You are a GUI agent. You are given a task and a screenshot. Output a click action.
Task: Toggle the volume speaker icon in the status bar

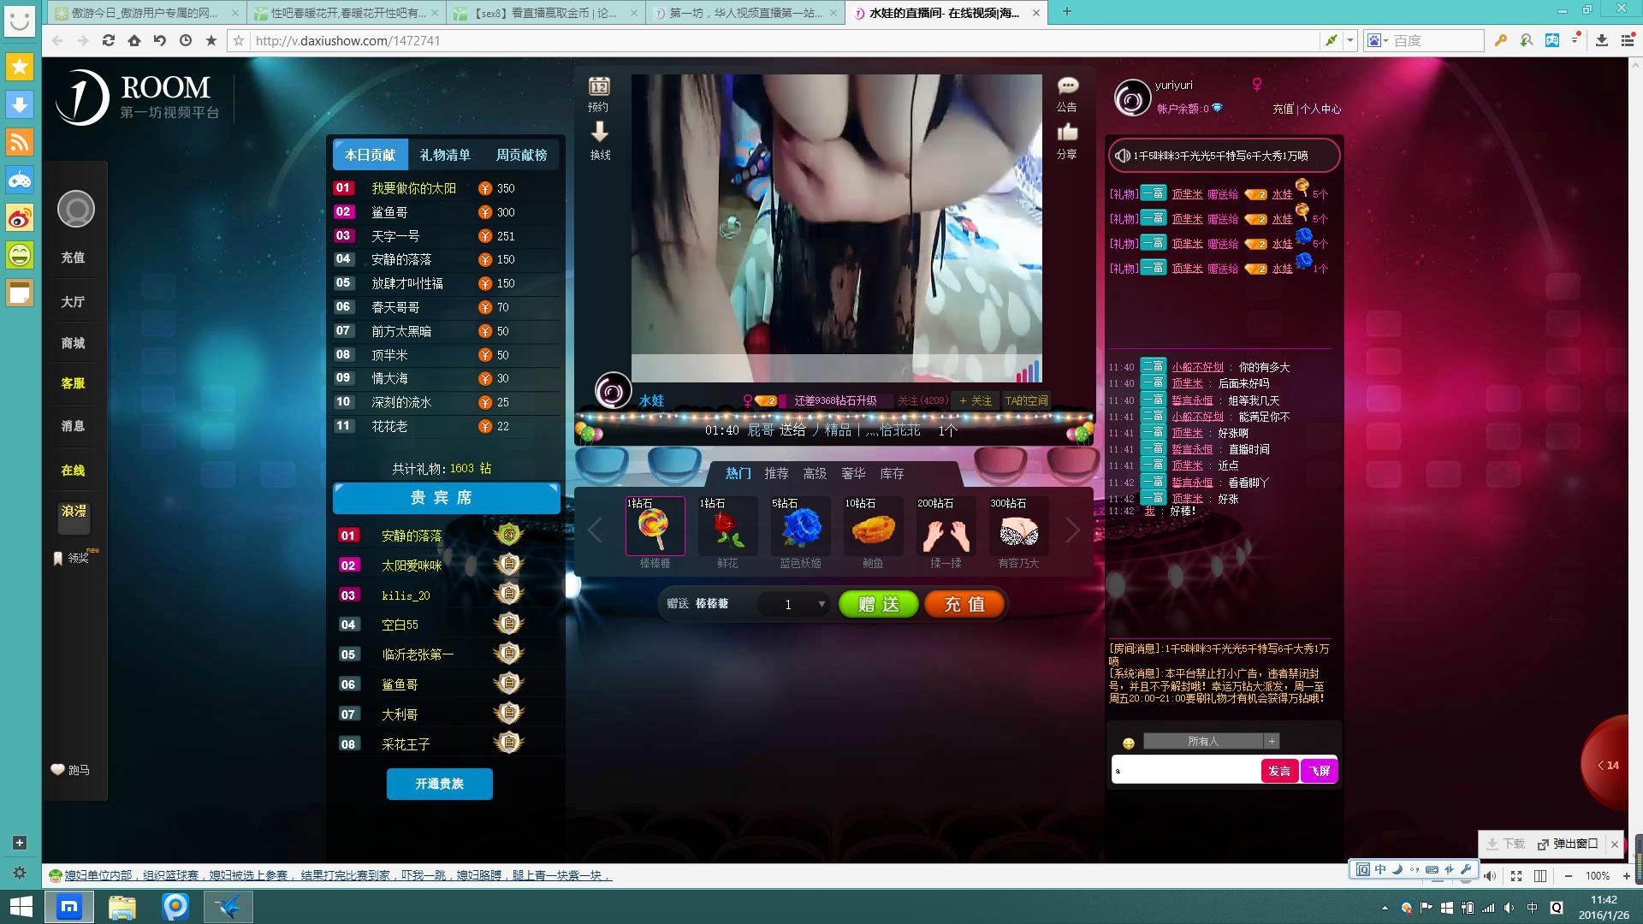(x=1490, y=876)
